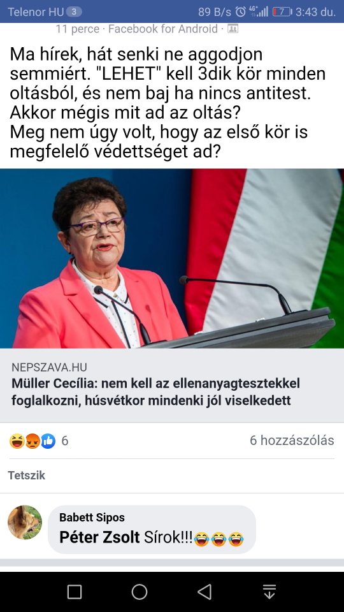Image resolution: width=344 pixels, height=612 pixels.
Task: Tap the Android home circle button
Action: click(140, 592)
